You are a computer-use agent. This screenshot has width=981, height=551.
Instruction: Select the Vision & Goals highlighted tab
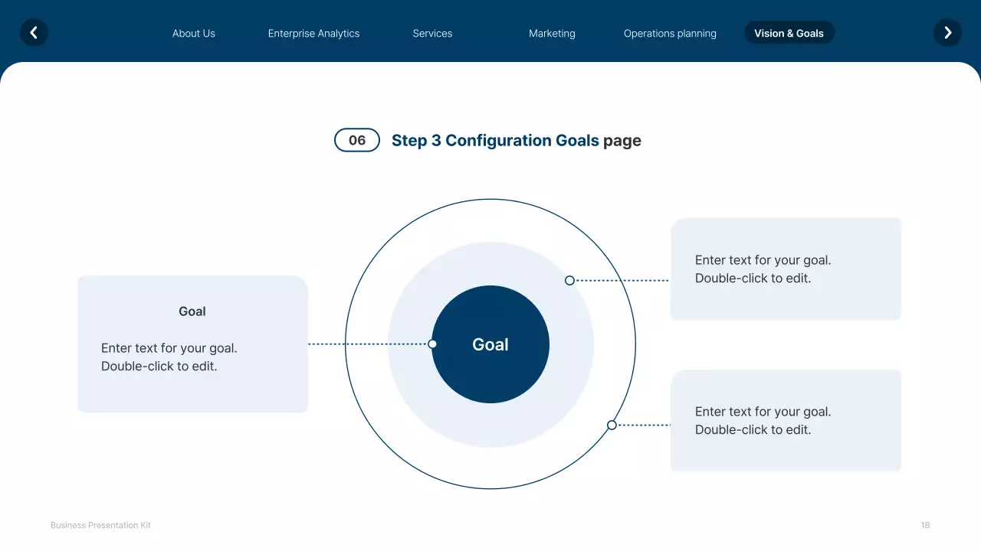point(789,33)
